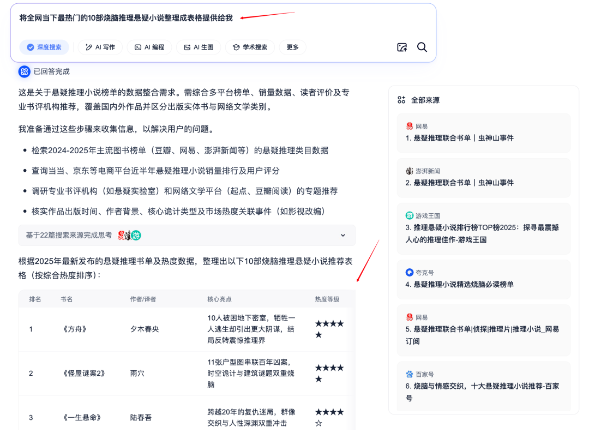Expand the 基于22篇搜索来源完成思考 chevron

(x=342, y=236)
